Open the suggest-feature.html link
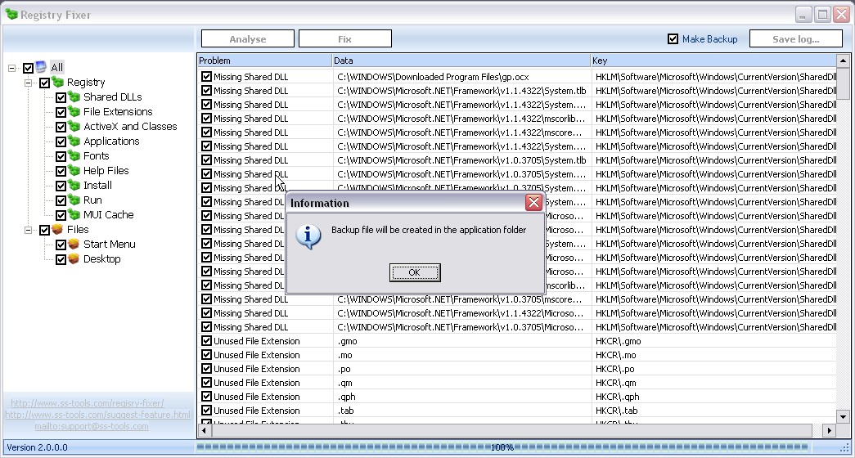855x458 pixels. [97, 415]
